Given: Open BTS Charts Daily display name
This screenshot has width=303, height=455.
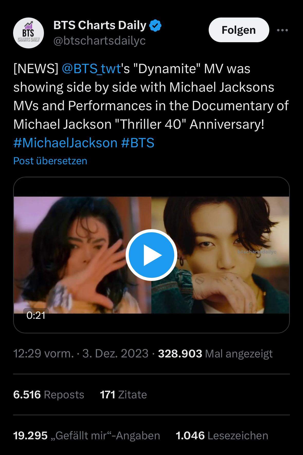Looking at the screenshot, I should 100,25.
